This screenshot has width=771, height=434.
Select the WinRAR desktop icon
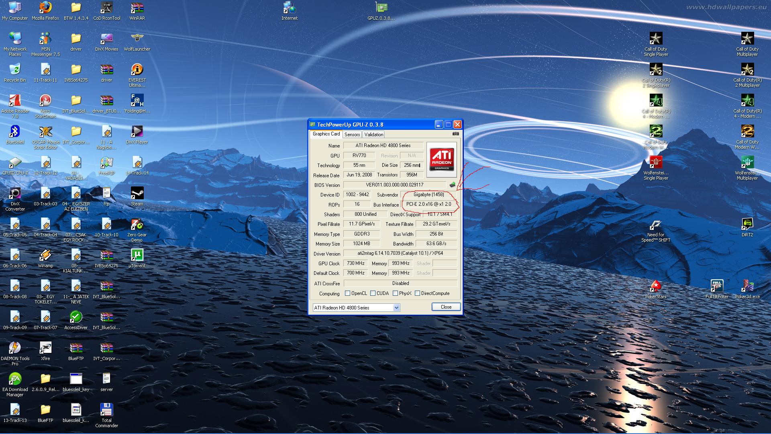137,11
